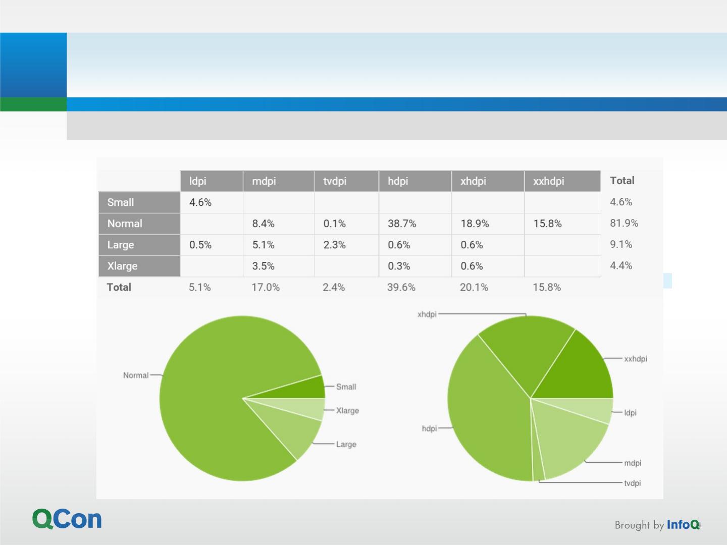Select the xxhdpi column header
The height and width of the screenshot is (545, 727).
(562, 181)
